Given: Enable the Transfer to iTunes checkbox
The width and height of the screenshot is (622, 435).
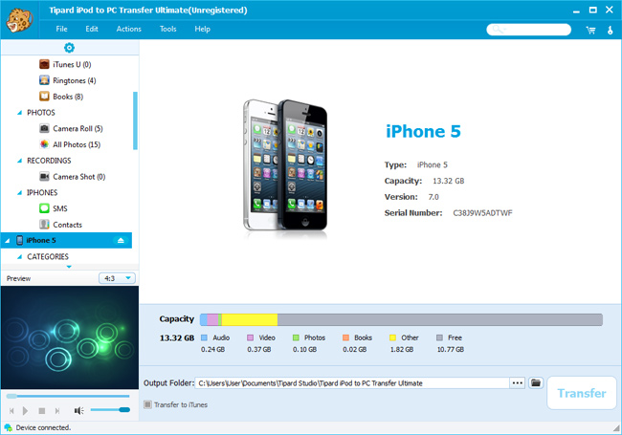Looking at the screenshot, I should coord(147,404).
